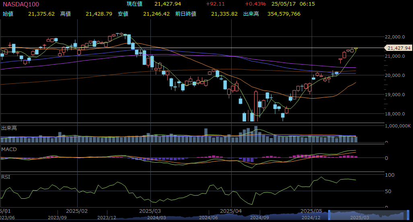Click the 前日終値 label
Screen dimensions: 413x222
point(186,14)
